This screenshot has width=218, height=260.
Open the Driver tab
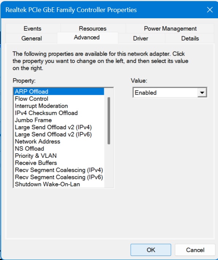coord(140,38)
